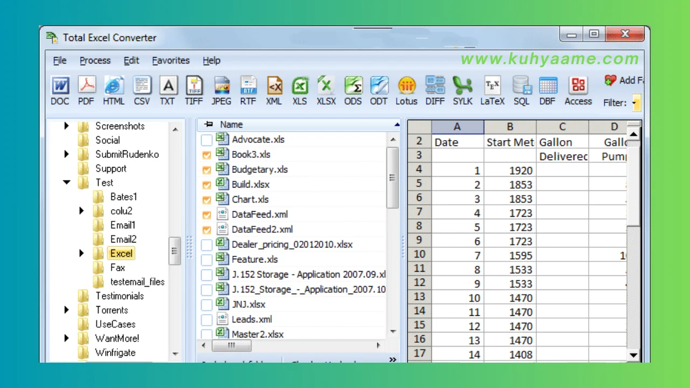Open the Process menu
This screenshot has width=690, height=388.
pos(95,60)
